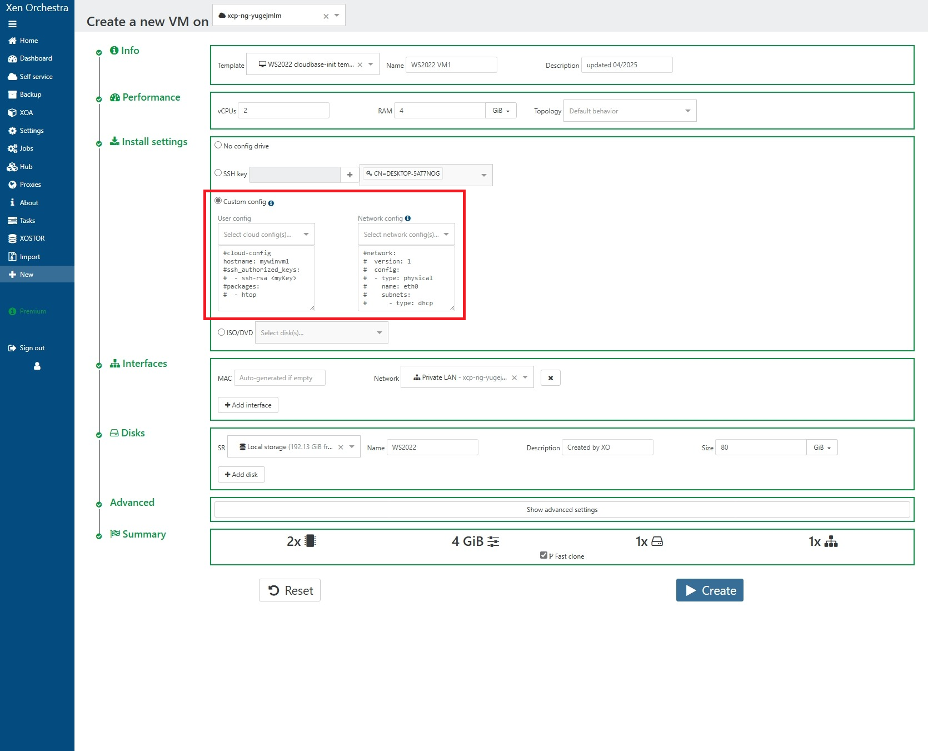Open Jobs from the sidebar

pyautogui.click(x=26, y=148)
